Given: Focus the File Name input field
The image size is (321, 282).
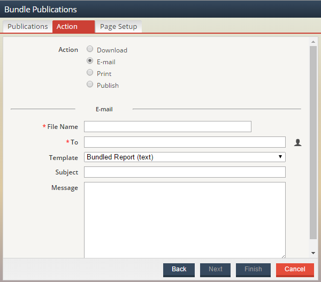Looking at the screenshot, I should pyautogui.click(x=167, y=127).
